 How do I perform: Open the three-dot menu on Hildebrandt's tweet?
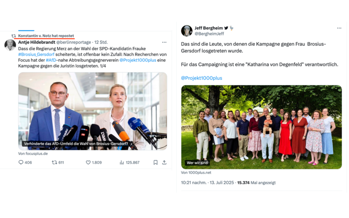[164, 42]
